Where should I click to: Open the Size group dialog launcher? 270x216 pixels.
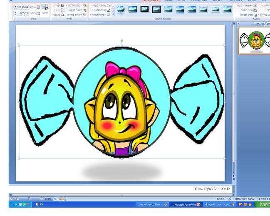pos(15,19)
